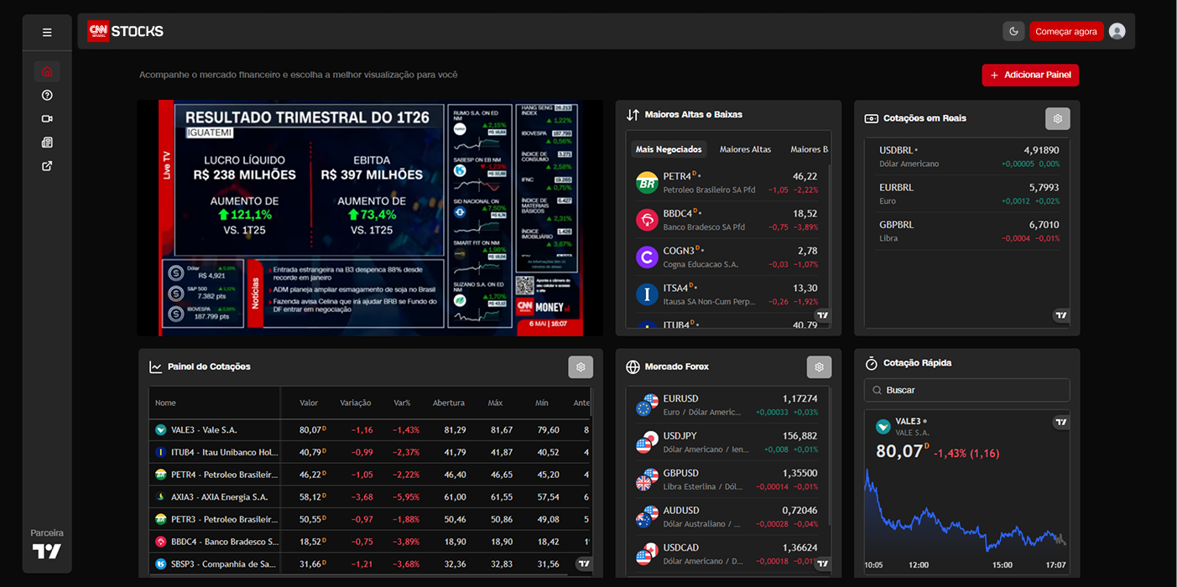Select the Mais Negociados tab
The height and width of the screenshot is (587, 1177).
(x=669, y=149)
